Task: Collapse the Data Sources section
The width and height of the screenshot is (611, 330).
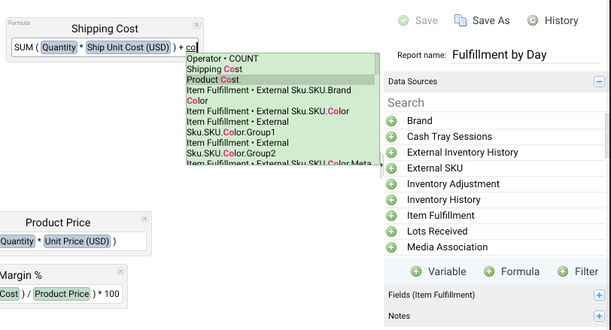Action: point(599,82)
